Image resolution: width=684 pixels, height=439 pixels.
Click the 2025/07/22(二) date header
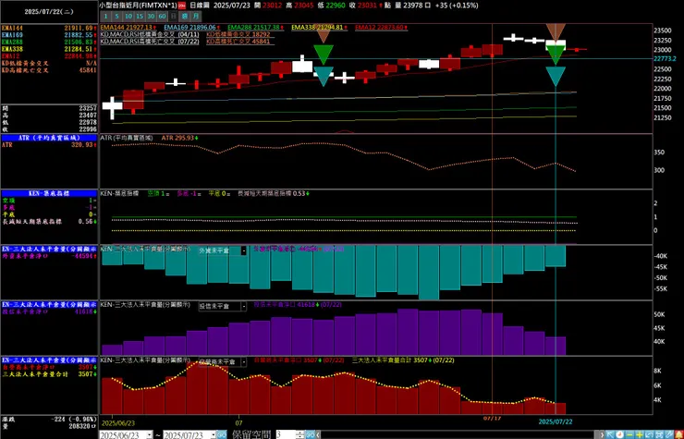49,12
